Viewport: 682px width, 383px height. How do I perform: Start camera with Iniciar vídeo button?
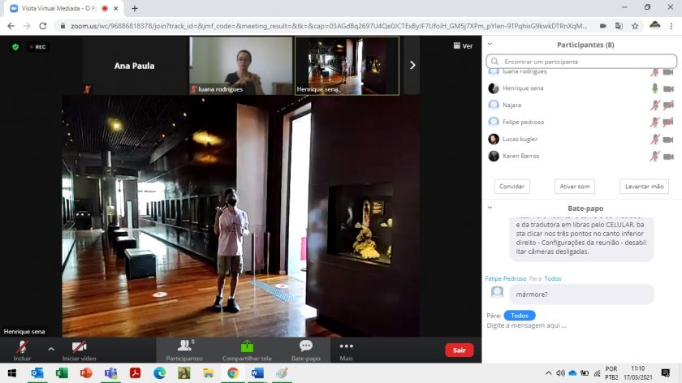[80, 351]
